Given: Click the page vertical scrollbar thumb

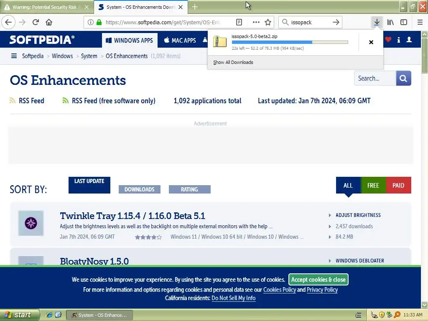Looking at the screenshot, I should 425,56.
